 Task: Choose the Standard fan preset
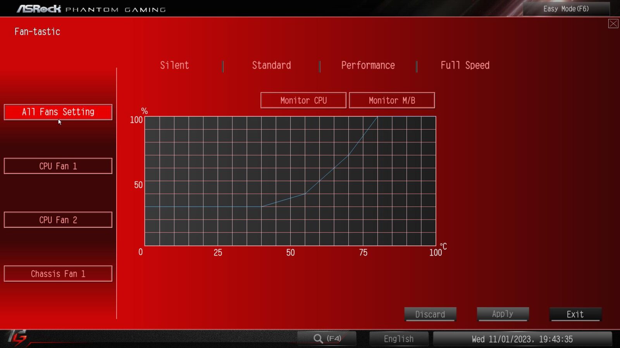coord(271,65)
